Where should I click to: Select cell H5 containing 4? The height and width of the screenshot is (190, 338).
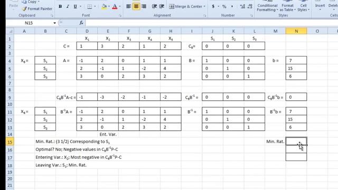tap(171, 68)
